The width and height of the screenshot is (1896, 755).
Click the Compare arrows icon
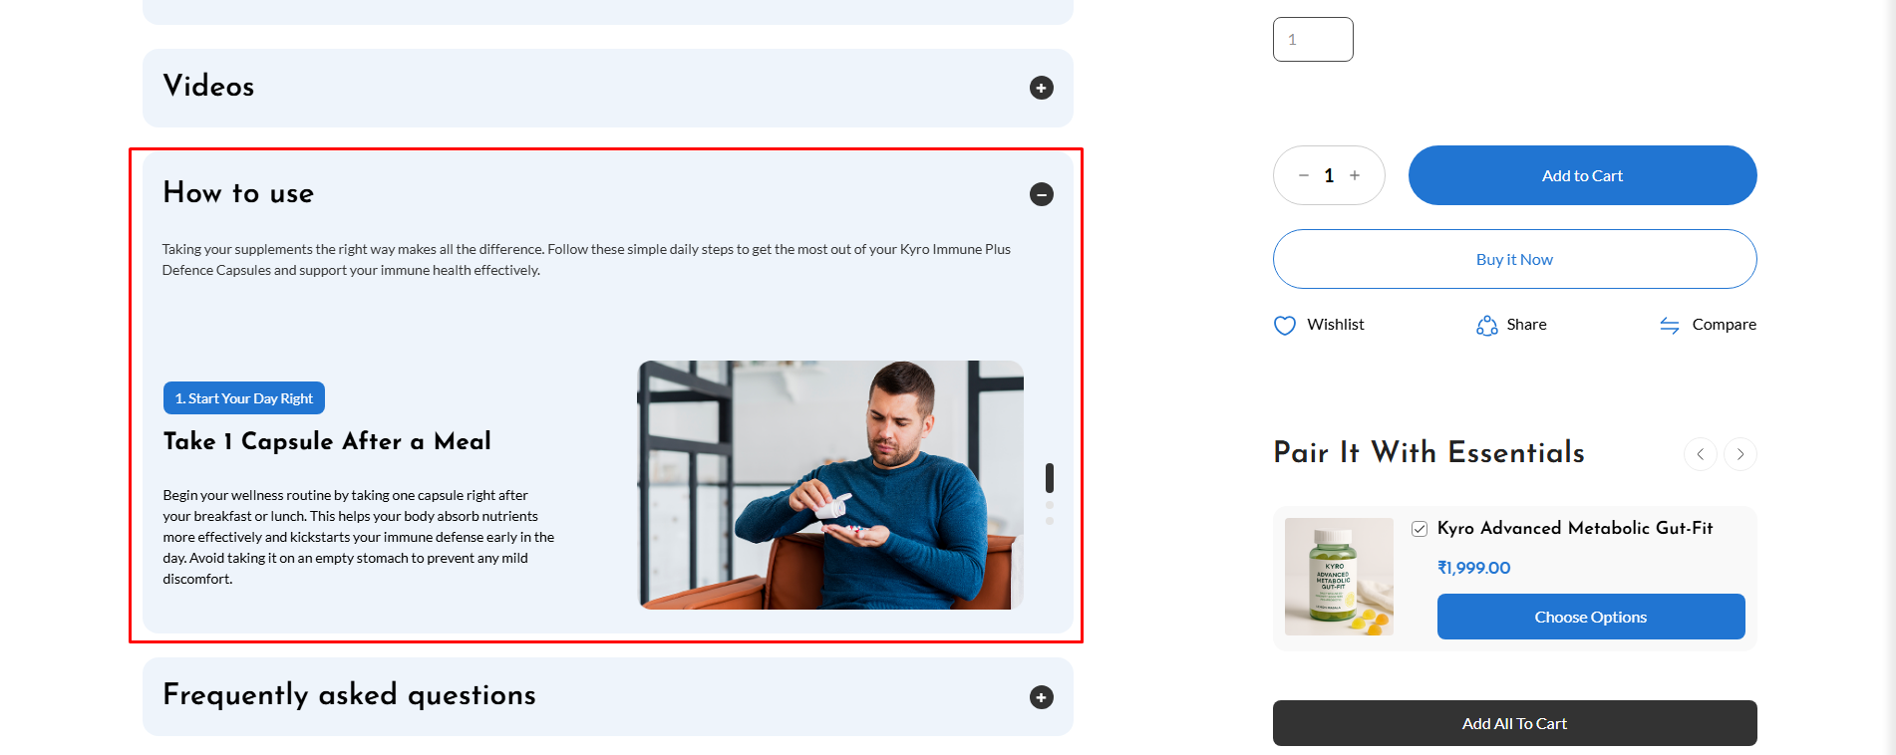[1670, 326]
